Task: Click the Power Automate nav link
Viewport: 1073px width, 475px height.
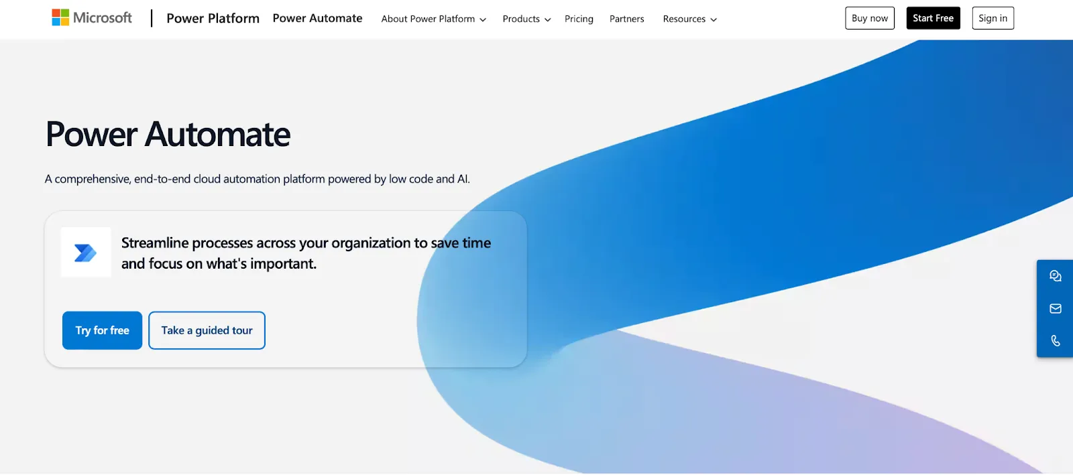Action: point(317,18)
